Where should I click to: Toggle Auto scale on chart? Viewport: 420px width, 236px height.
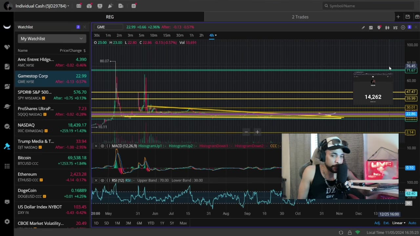pyautogui.click(x=412, y=223)
